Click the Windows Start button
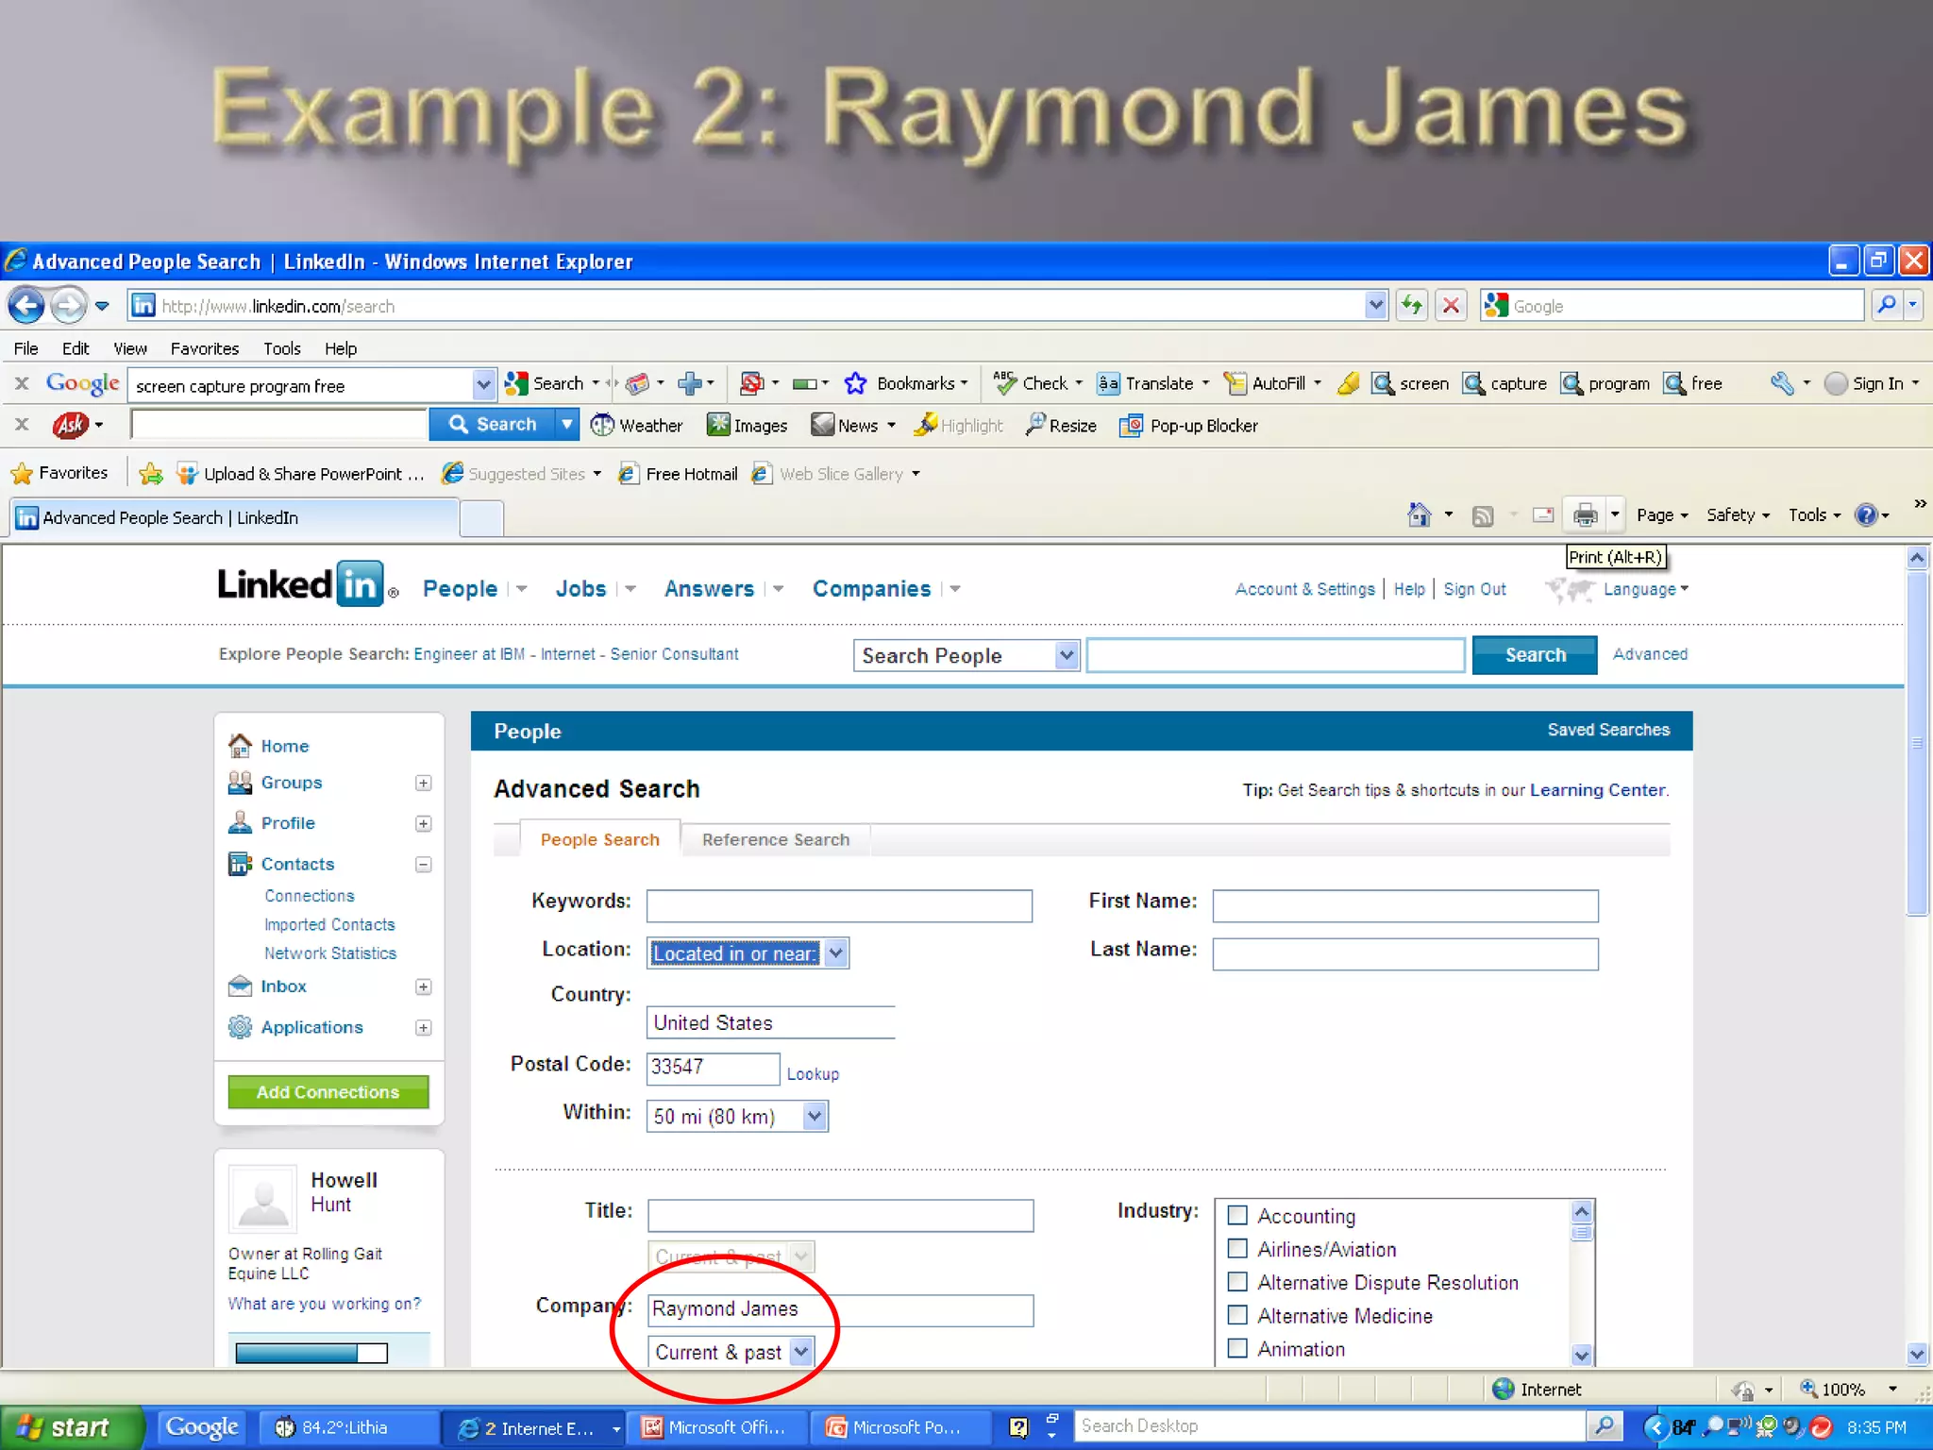Image resolution: width=1933 pixels, height=1450 pixels. pos(72,1426)
